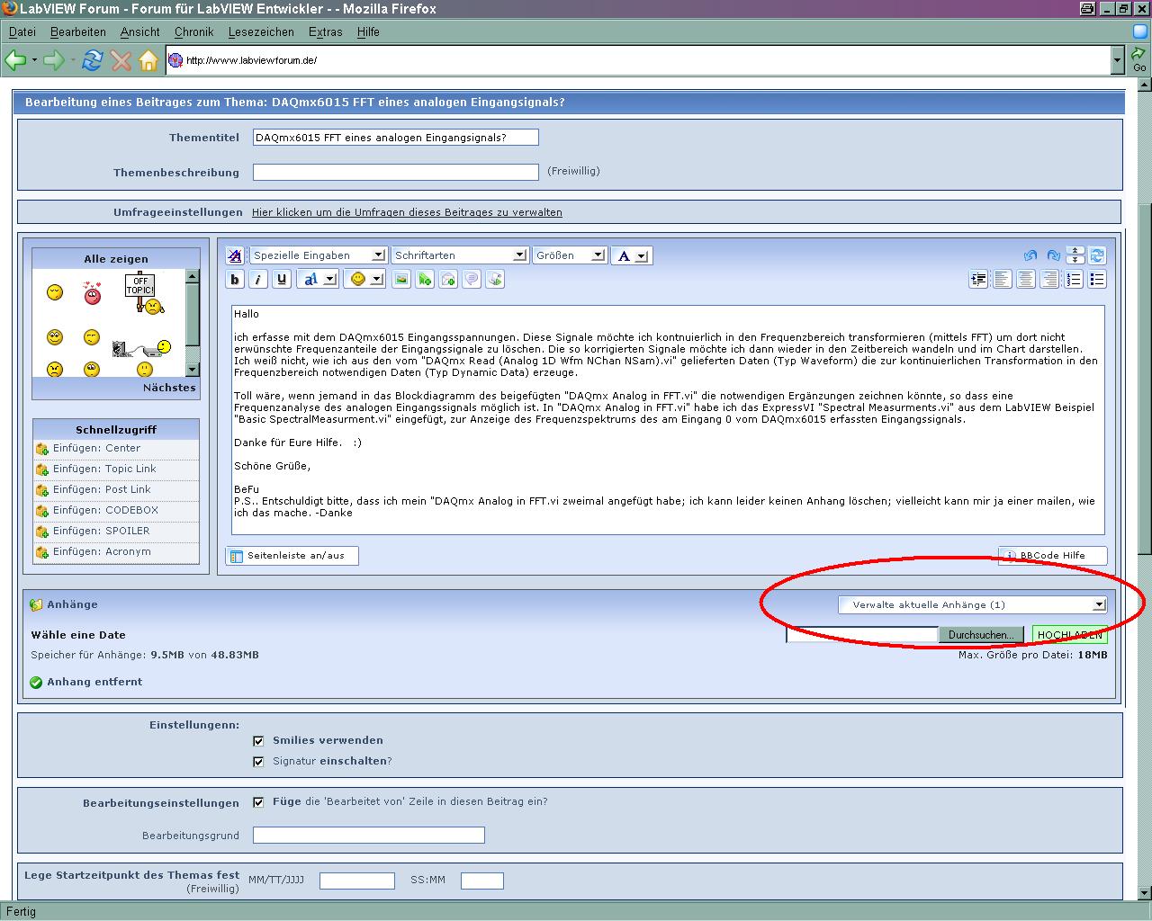Switch editor mode with the refresh-arrows icon
The width and height of the screenshot is (1152, 921).
[x=1097, y=255]
